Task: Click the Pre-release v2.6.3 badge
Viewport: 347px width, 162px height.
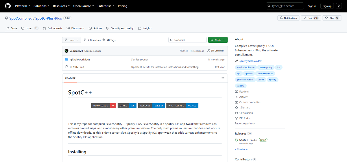Action: coord(182,106)
